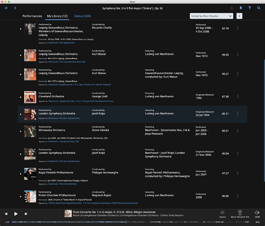This screenshot has height=226, width=265.
Task: Open more options for the Minnesota Orchestra row
Action: point(237,131)
